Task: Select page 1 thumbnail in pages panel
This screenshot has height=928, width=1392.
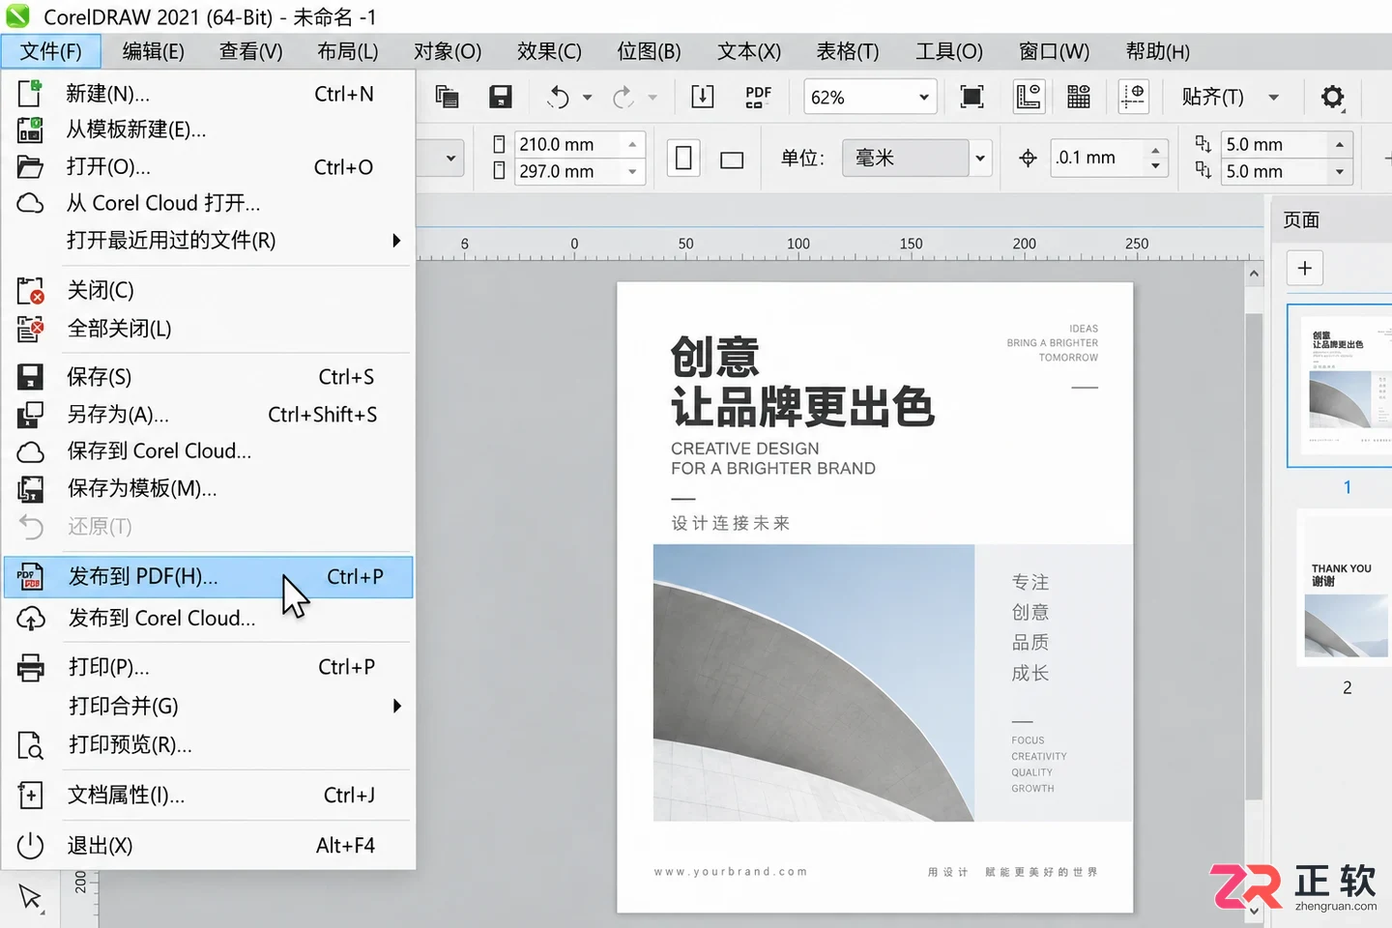Action: (x=1341, y=385)
